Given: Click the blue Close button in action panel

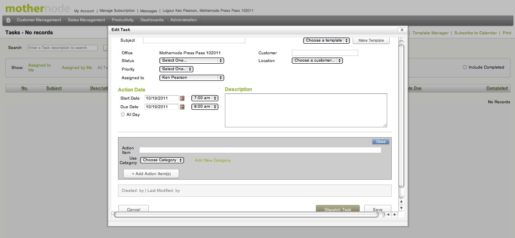Looking at the screenshot, I should [381, 142].
